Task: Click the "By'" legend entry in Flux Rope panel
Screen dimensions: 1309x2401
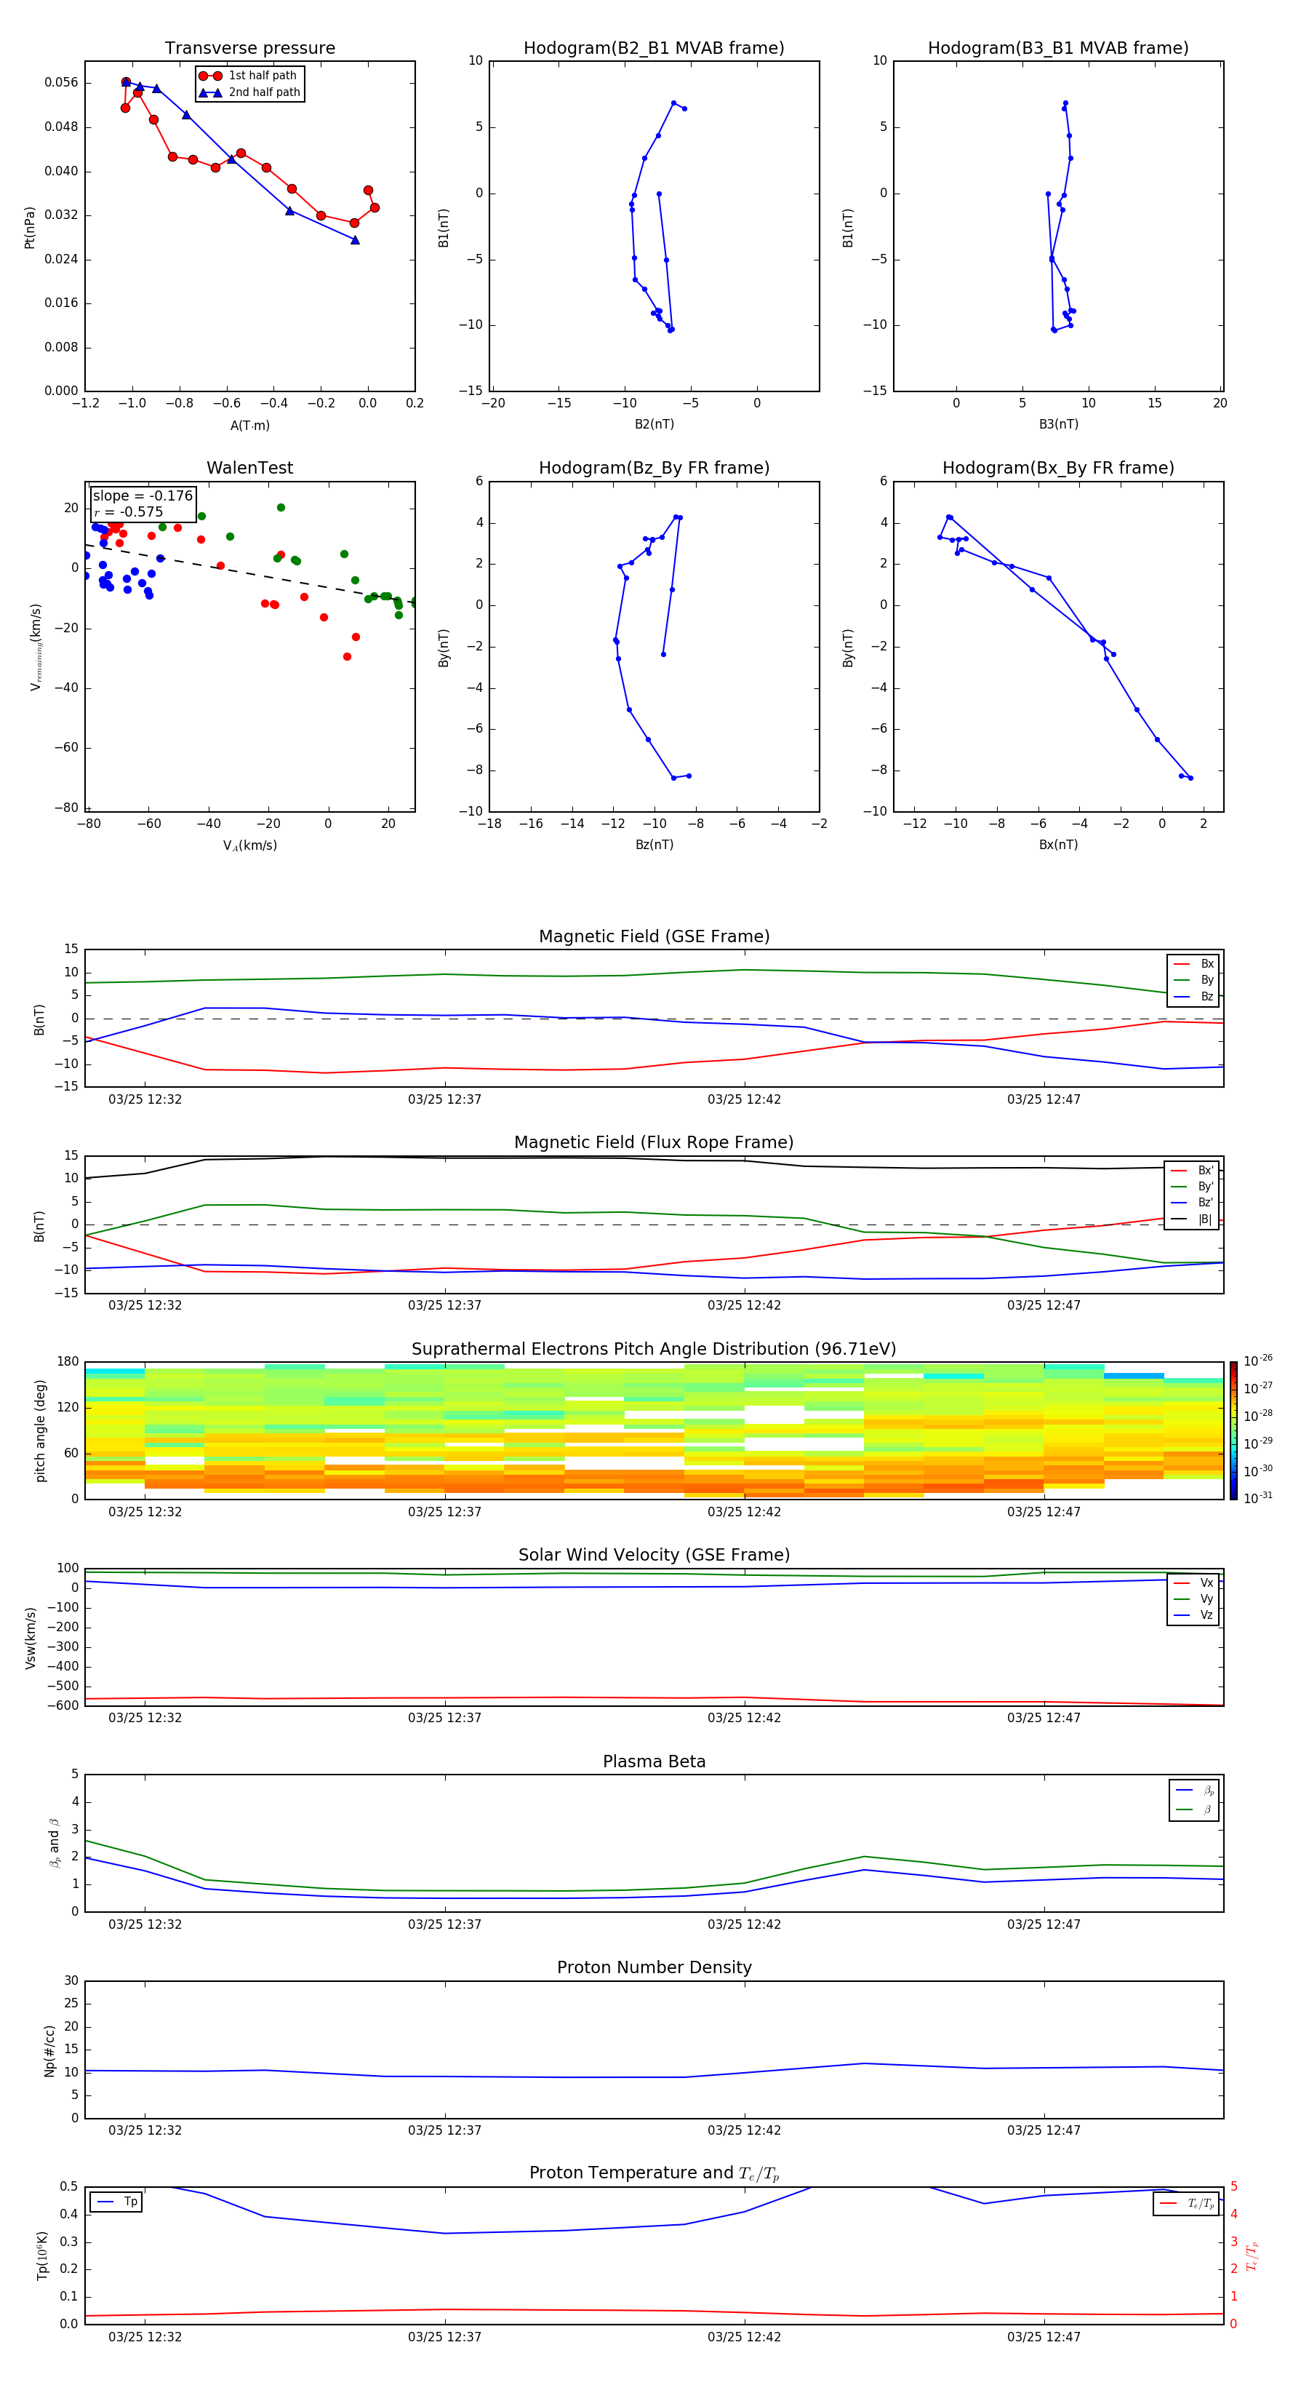Action: tap(1193, 1187)
